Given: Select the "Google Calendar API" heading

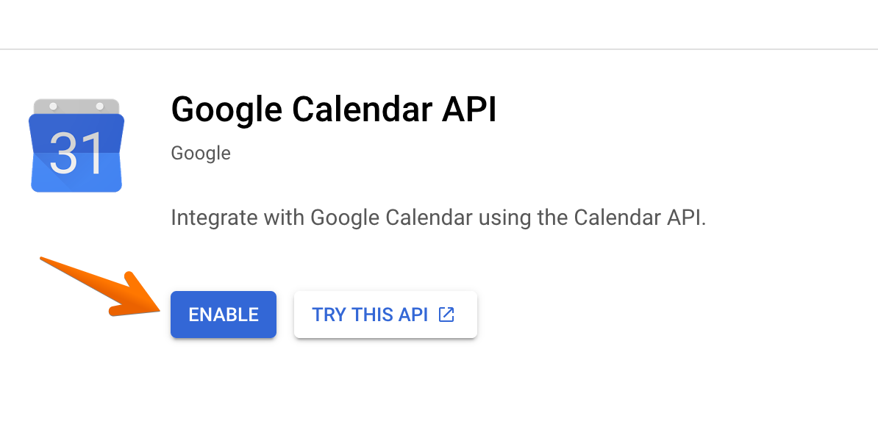Looking at the screenshot, I should tap(333, 110).
